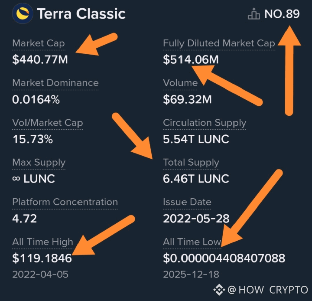This screenshot has height=301, width=312.
Task: Select the Market Dominance label
Action: (55, 83)
